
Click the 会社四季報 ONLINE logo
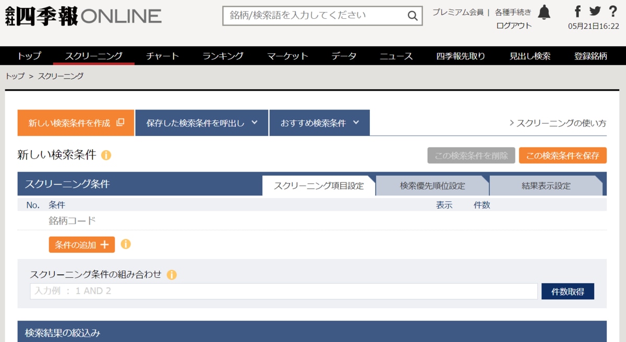pos(83,17)
